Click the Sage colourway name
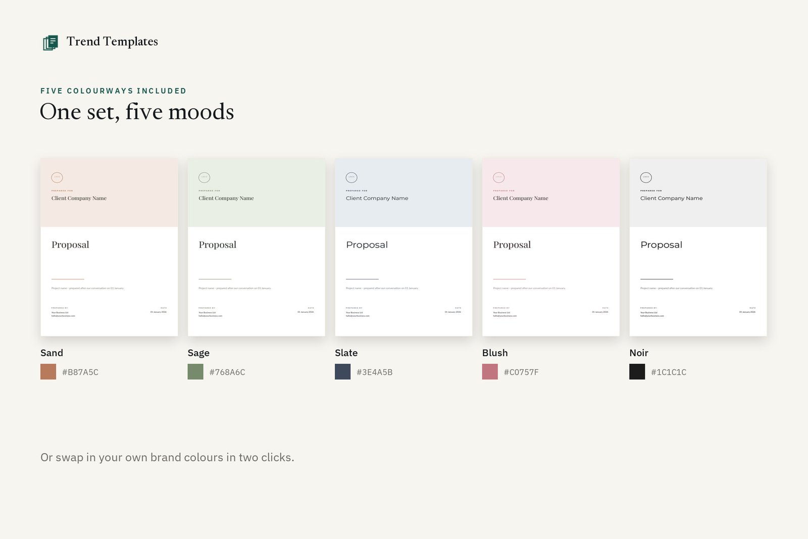Viewport: 808px width, 539px height. click(198, 353)
